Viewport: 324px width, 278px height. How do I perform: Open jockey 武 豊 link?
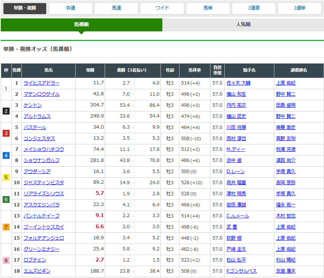tap(232, 227)
